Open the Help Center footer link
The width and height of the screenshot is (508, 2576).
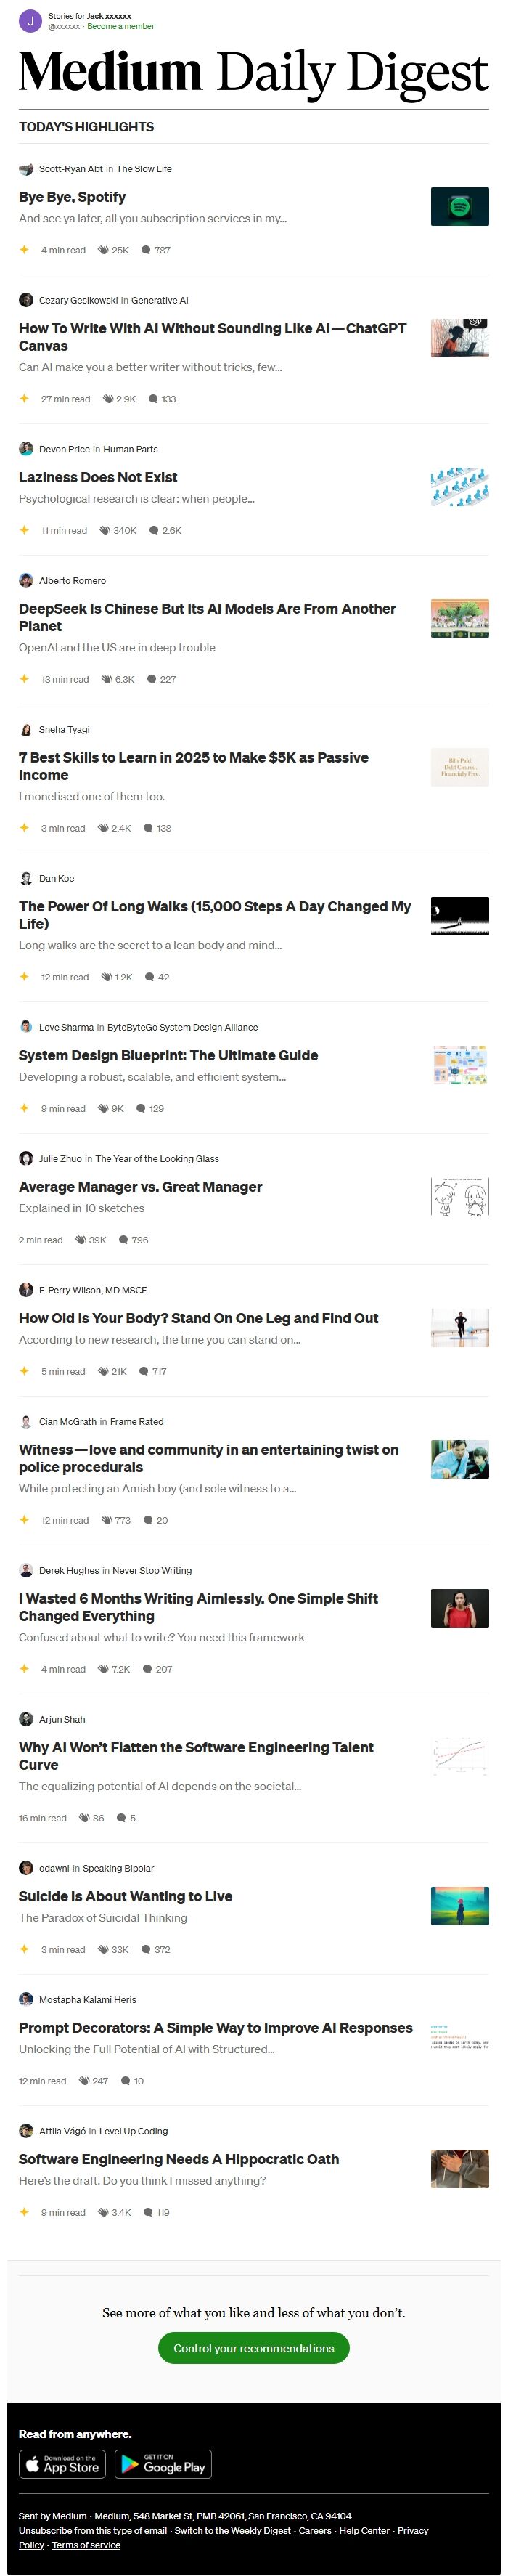pyautogui.click(x=364, y=2530)
